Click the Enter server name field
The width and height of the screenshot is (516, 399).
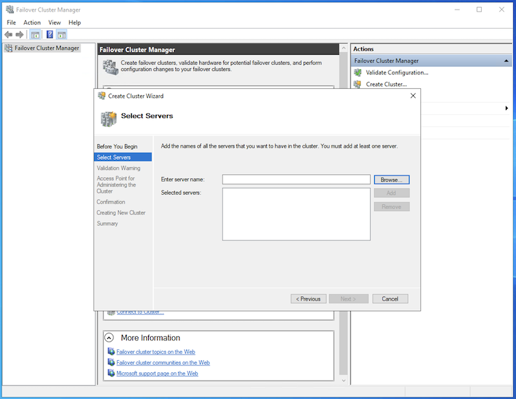pos(296,180)
